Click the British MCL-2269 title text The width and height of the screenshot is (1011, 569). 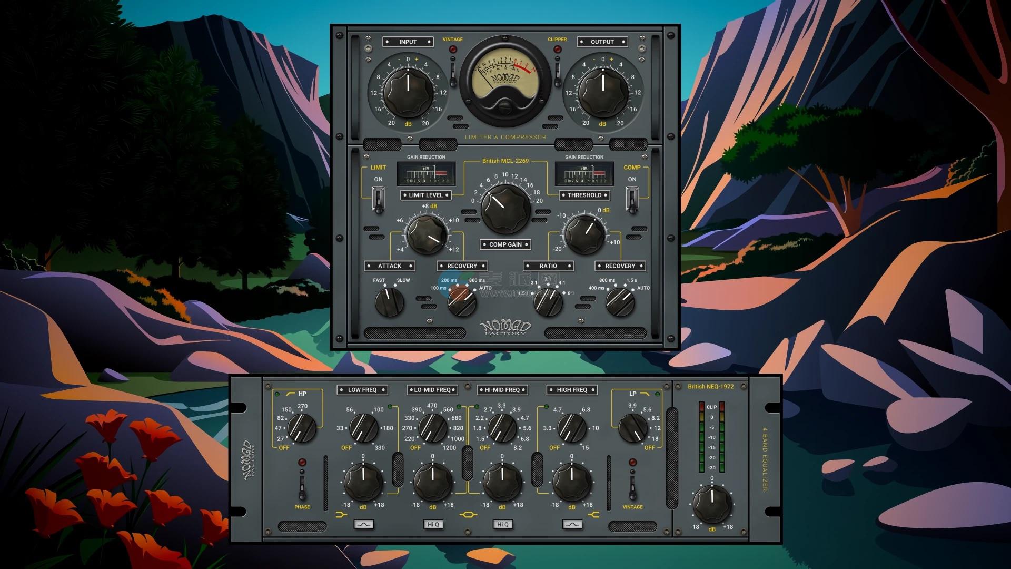(506, 161)
